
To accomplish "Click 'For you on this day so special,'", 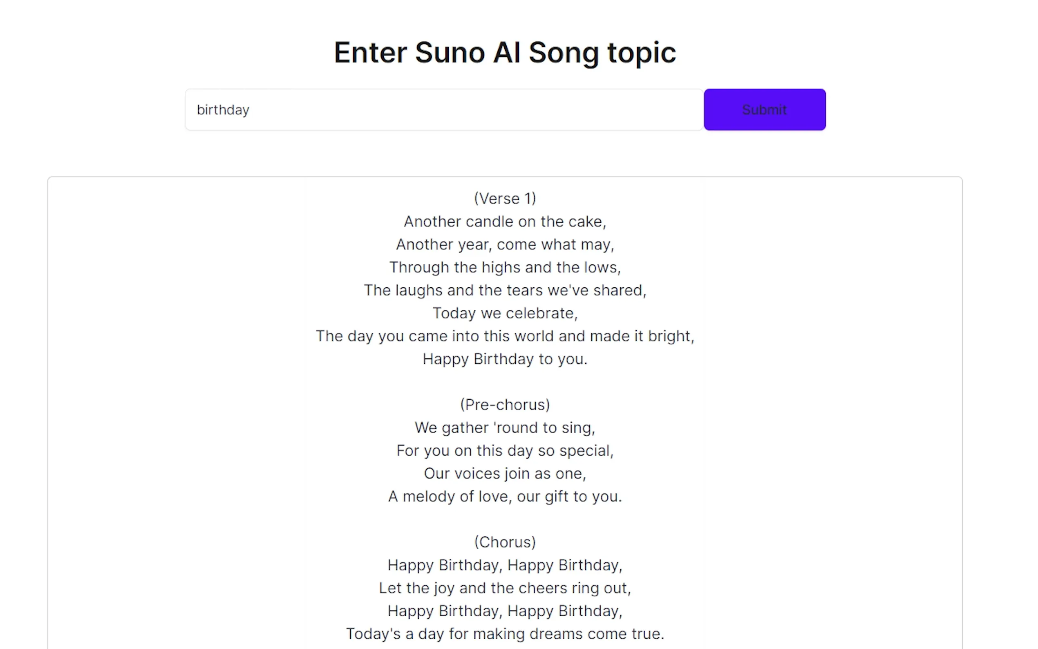I will coord(505,450).
